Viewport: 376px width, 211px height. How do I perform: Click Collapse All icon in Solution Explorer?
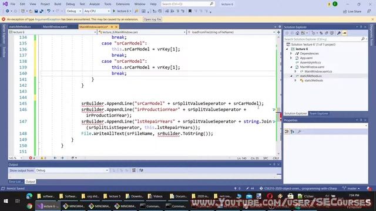coord(327,33)
